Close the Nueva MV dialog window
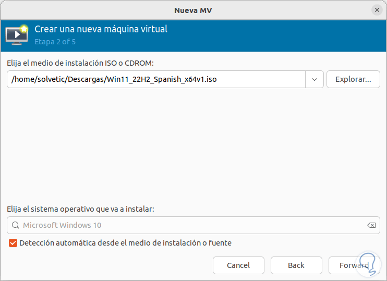The image size is (387, 281). tap(377, 10)
